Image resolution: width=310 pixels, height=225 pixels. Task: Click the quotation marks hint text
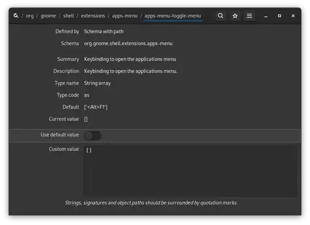[152, 203]
